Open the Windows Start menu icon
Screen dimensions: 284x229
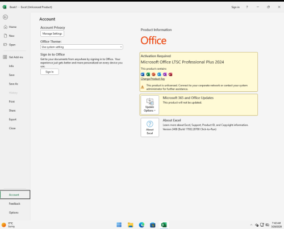[x=119, y=225]
